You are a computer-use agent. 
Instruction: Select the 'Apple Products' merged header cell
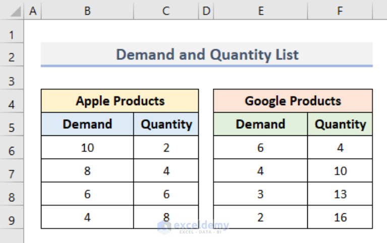click(120, 101)
